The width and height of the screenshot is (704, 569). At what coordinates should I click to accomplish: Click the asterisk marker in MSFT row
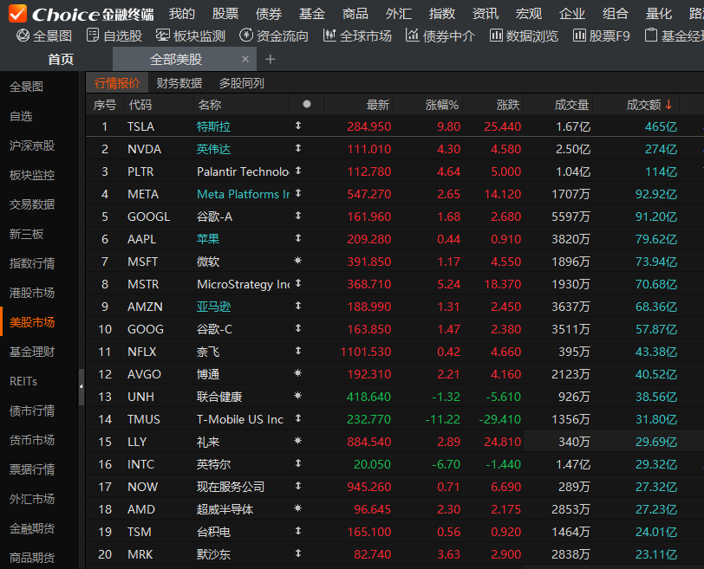[x=298, y=262]
